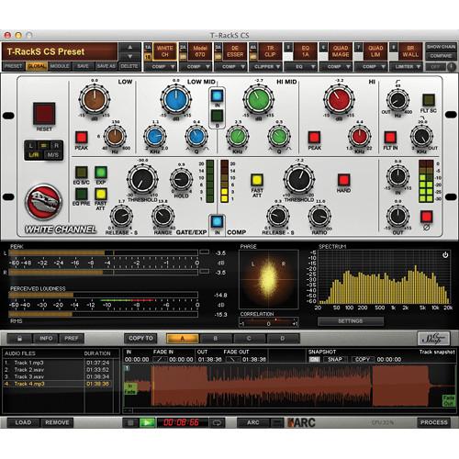Click the OUT level knob

397,216
